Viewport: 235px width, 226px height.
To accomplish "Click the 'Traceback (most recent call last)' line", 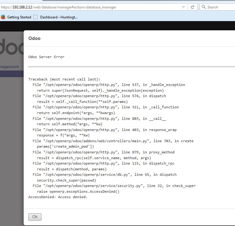I will click(64, 79).
